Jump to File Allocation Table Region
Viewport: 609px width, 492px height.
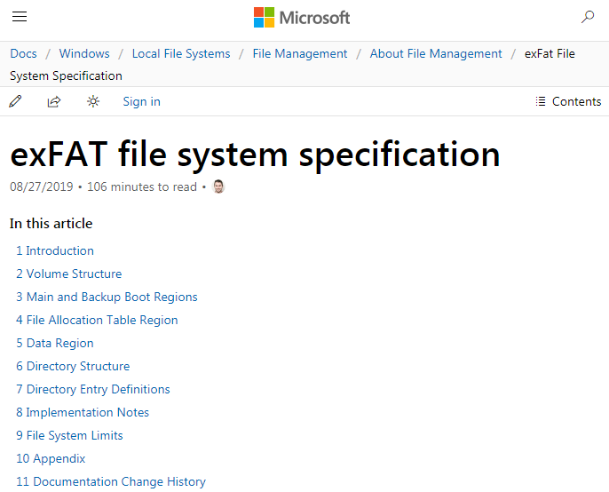click(97, 320)
